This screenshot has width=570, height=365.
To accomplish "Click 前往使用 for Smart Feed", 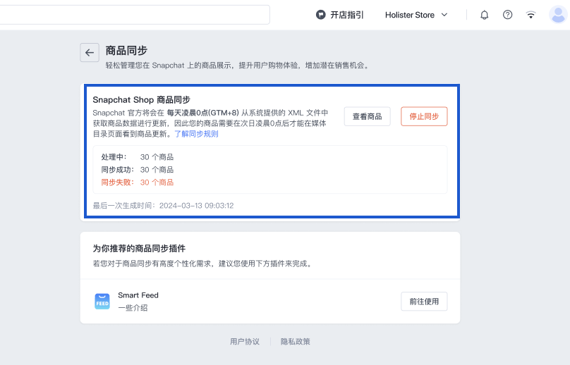I will tap(424, 302).
